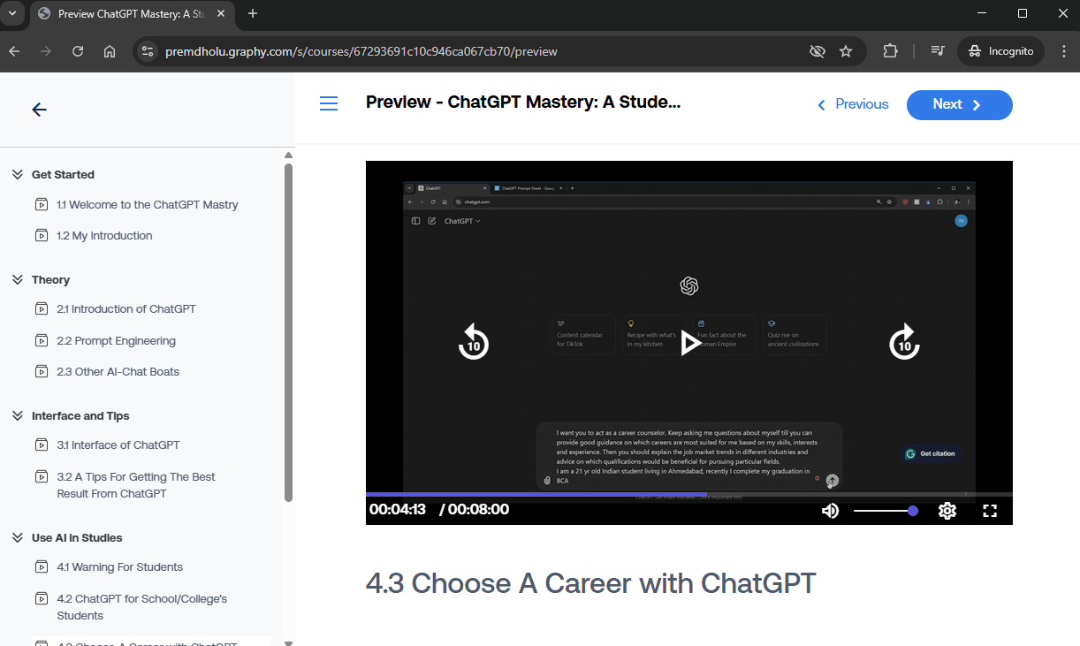Enter fullscreen video mode

[x=990, y=511]
